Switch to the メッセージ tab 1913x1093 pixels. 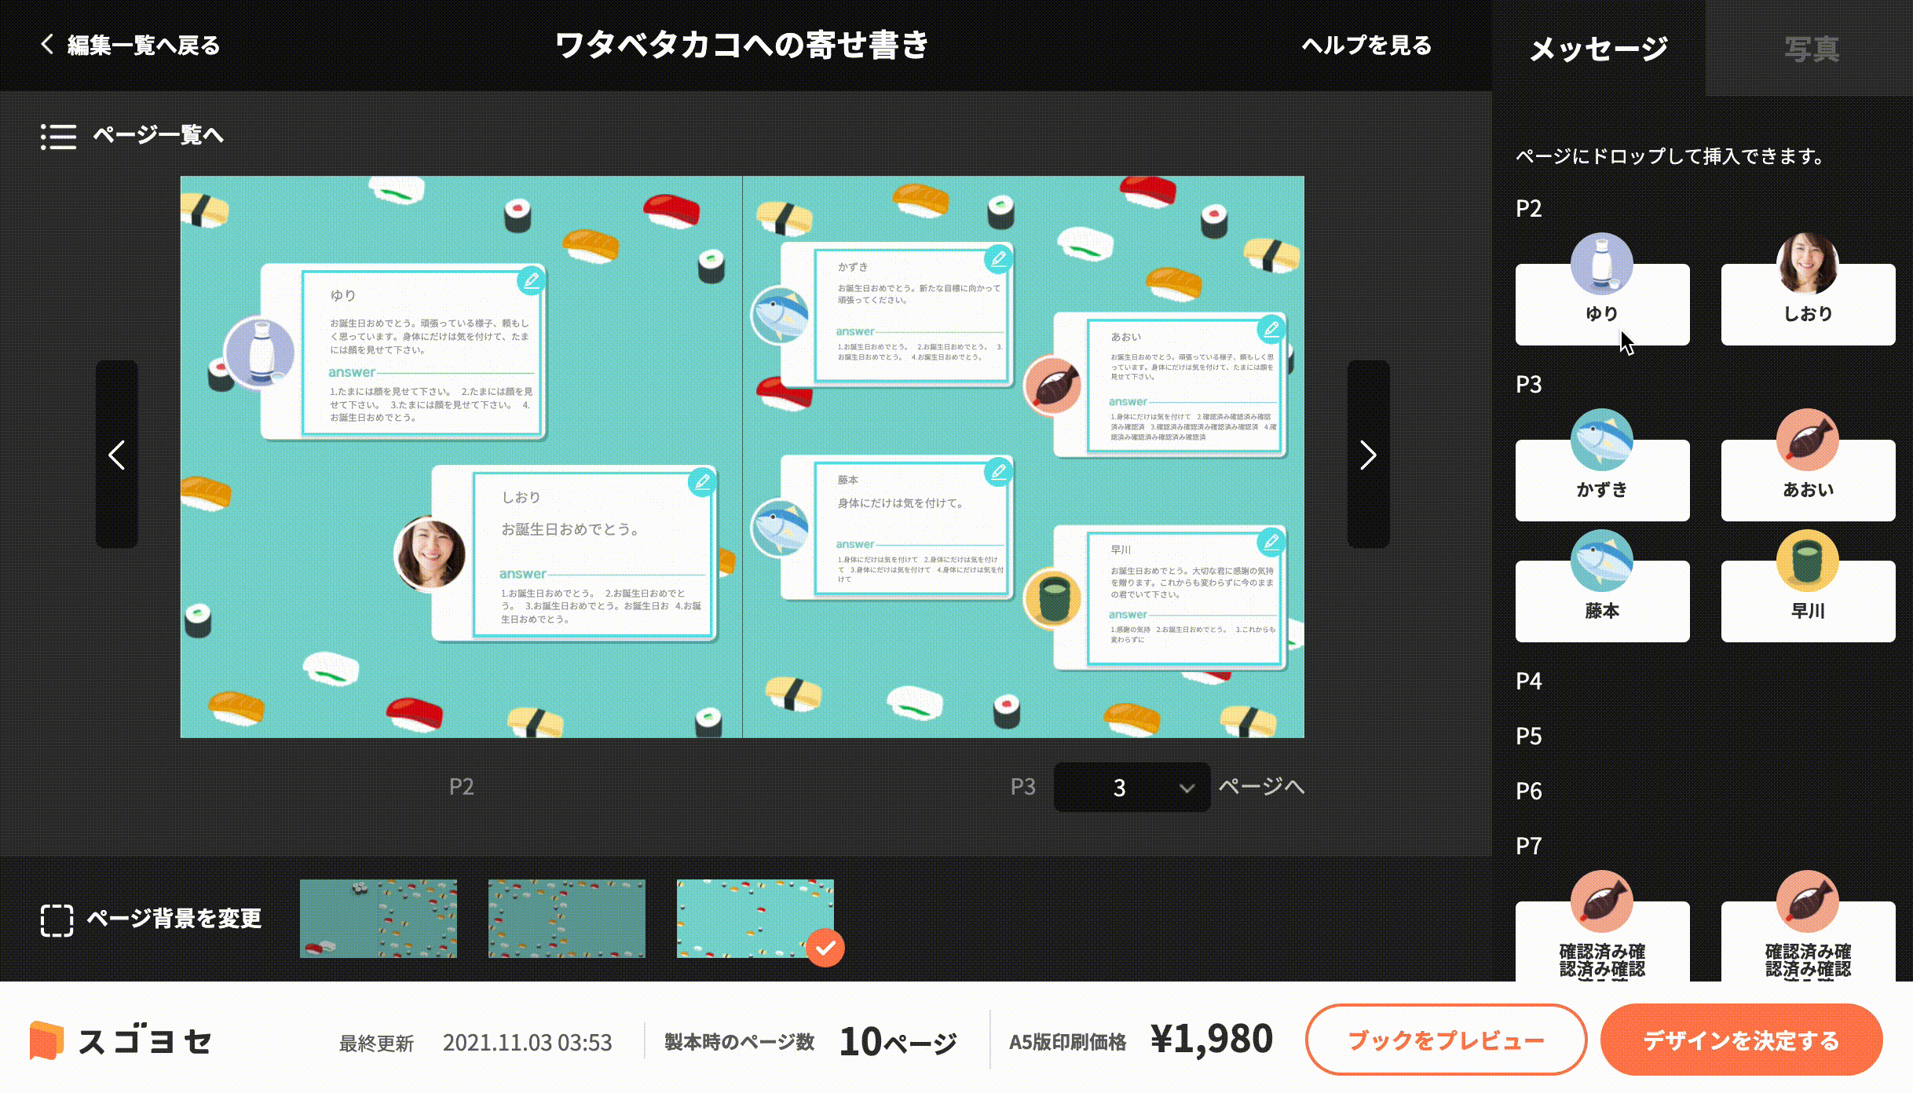tap(1598, 49)
